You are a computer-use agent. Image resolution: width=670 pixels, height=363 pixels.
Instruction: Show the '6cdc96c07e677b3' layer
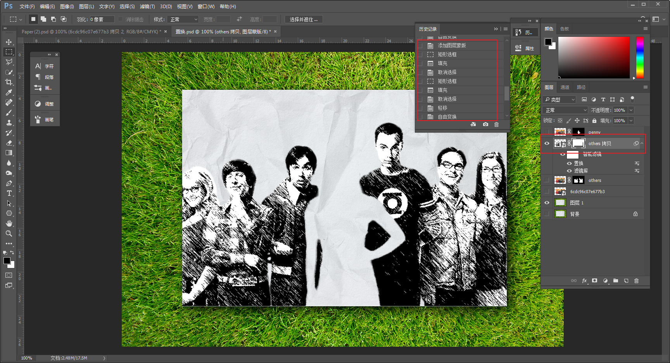[x=547, y=192]
